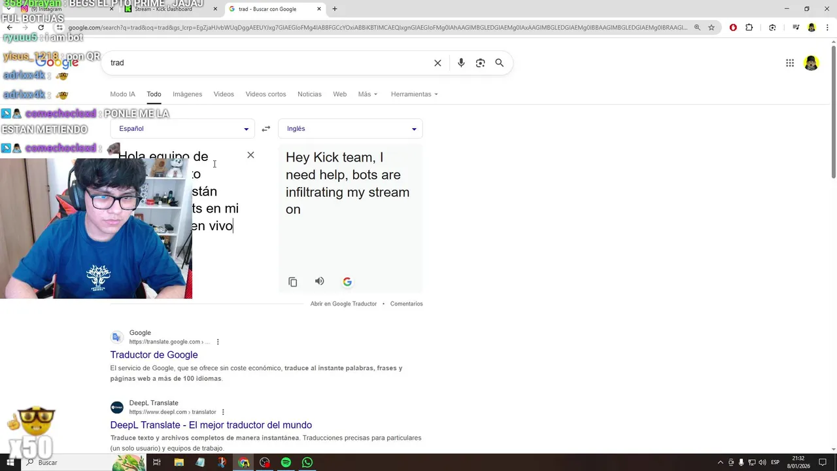This screenshot has height=471, width=837.
Task: Click translate.google.com URL breadcrumb
Action: pos(169,342)
